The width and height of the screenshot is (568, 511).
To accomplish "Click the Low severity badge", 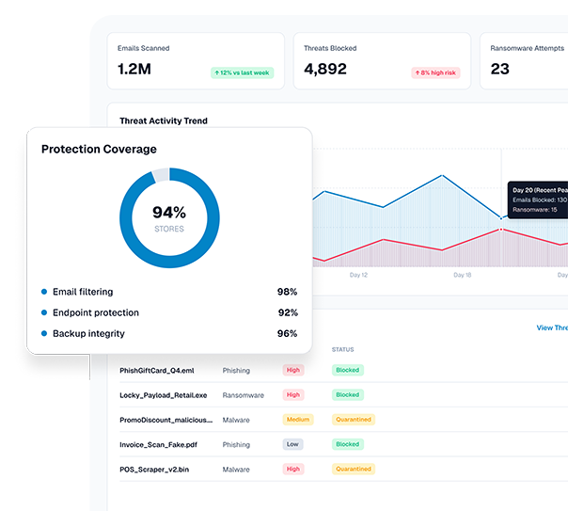I will pyautogui.click(x=292, y=444).
